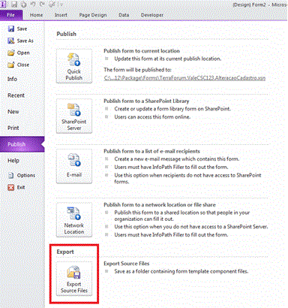Click Redo arrow in quick access toolbar
288x308 pixels.
41,5
